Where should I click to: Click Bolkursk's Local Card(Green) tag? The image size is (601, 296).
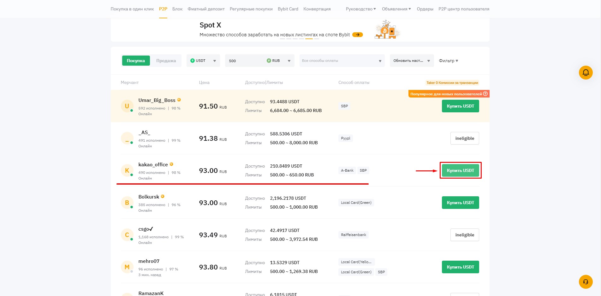(356, 203)
